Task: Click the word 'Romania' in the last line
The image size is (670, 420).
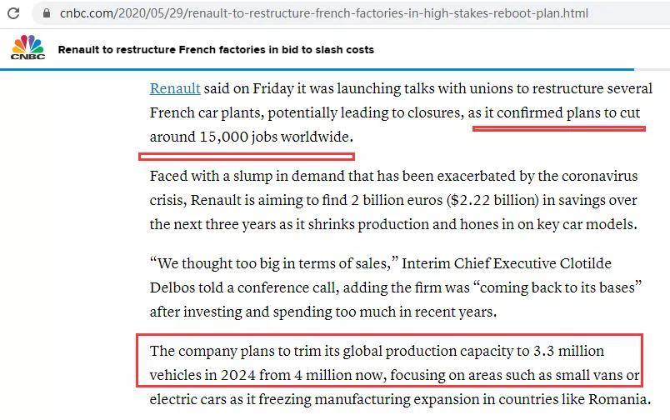Action: 617,399
